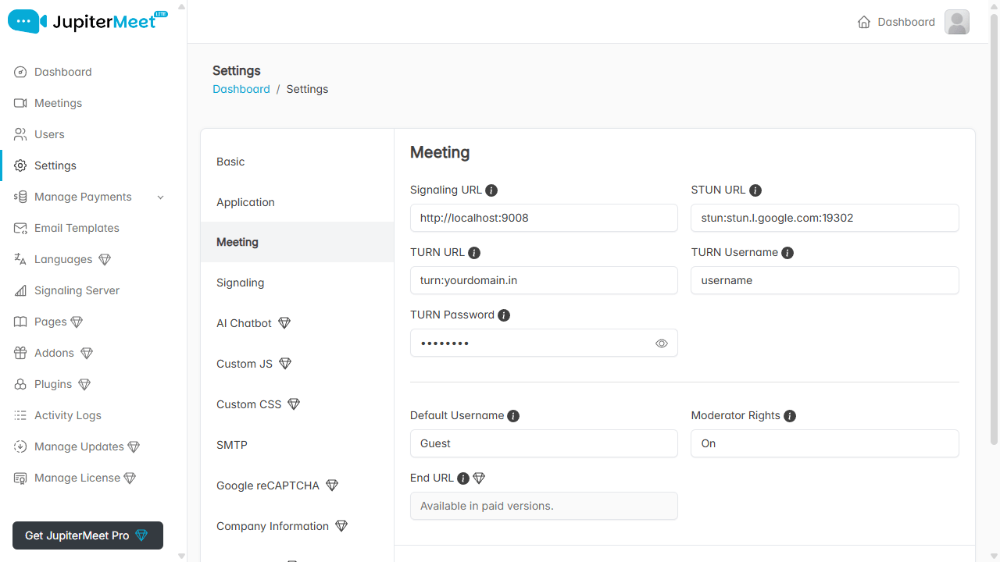Switch to the Signaling settings tab
Viewport: 1000px width, 562px height.
298,283
